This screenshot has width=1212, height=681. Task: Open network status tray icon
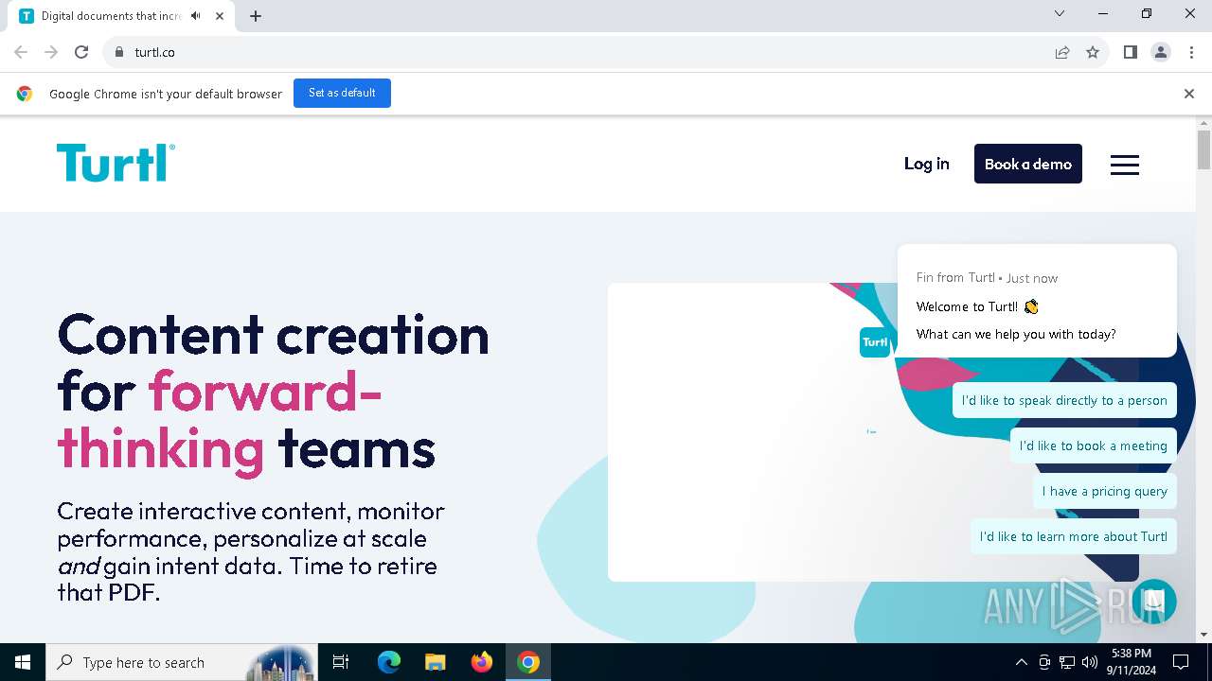(1067, 662)
